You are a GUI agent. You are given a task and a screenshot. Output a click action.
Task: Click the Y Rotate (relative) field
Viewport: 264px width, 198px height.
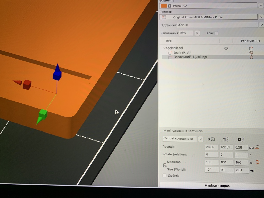click(x=226, y=155)
